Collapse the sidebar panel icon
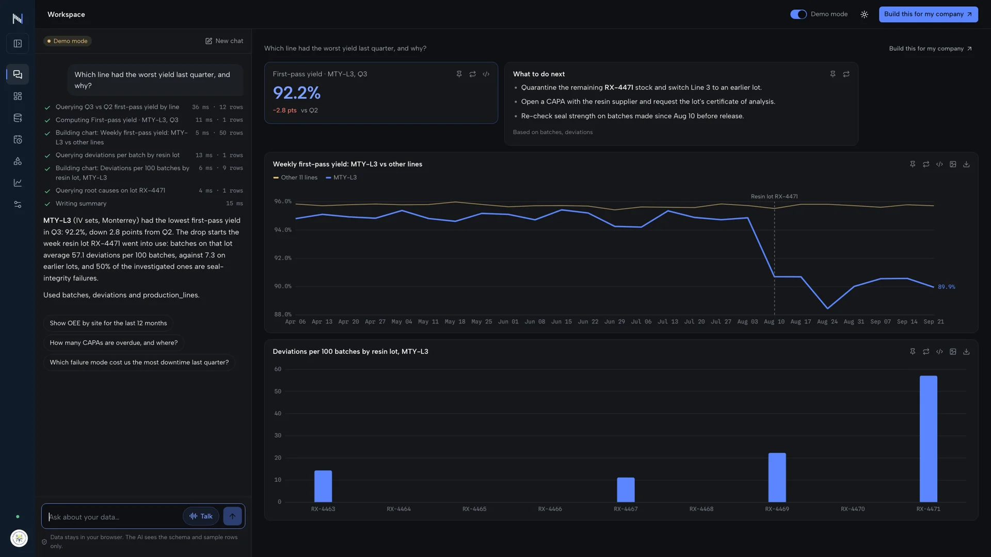The width and height of the screenshot is (991, 557). pyautogui.click(x=18, y=44)
